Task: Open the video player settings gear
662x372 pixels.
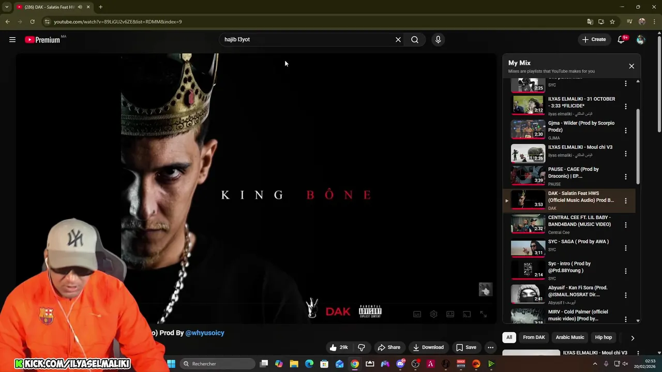Action: 433,314
